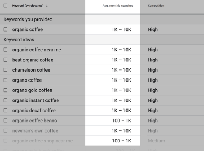Image resolution: width=204 pixels, height=151 pixels.
Task: Sort by the Keyword (by relevance) column header
Action: coord(28,6)
